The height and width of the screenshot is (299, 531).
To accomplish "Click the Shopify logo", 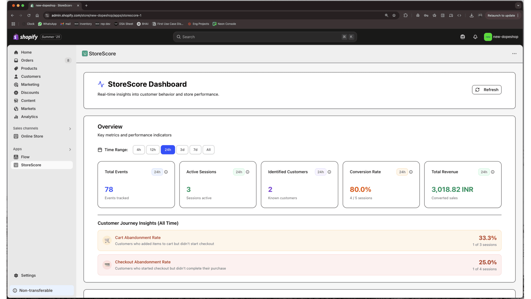I will pos(26,37).
